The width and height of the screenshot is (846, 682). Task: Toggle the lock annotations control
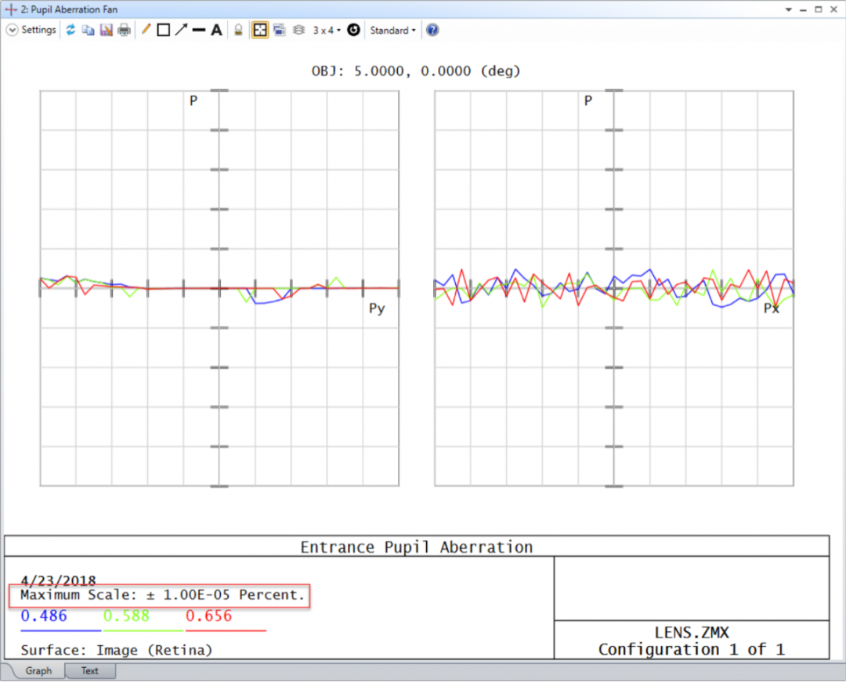click(239, 30)
